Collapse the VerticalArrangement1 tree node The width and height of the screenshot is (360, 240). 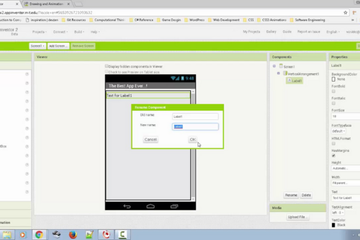(280, 73)
